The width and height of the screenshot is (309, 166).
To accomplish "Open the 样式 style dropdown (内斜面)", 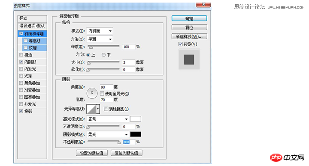I will [100, 31].
